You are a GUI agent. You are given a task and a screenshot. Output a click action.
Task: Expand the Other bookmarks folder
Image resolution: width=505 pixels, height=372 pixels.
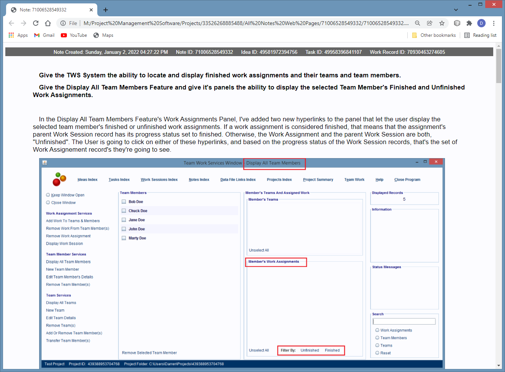(x=434, y=35)
